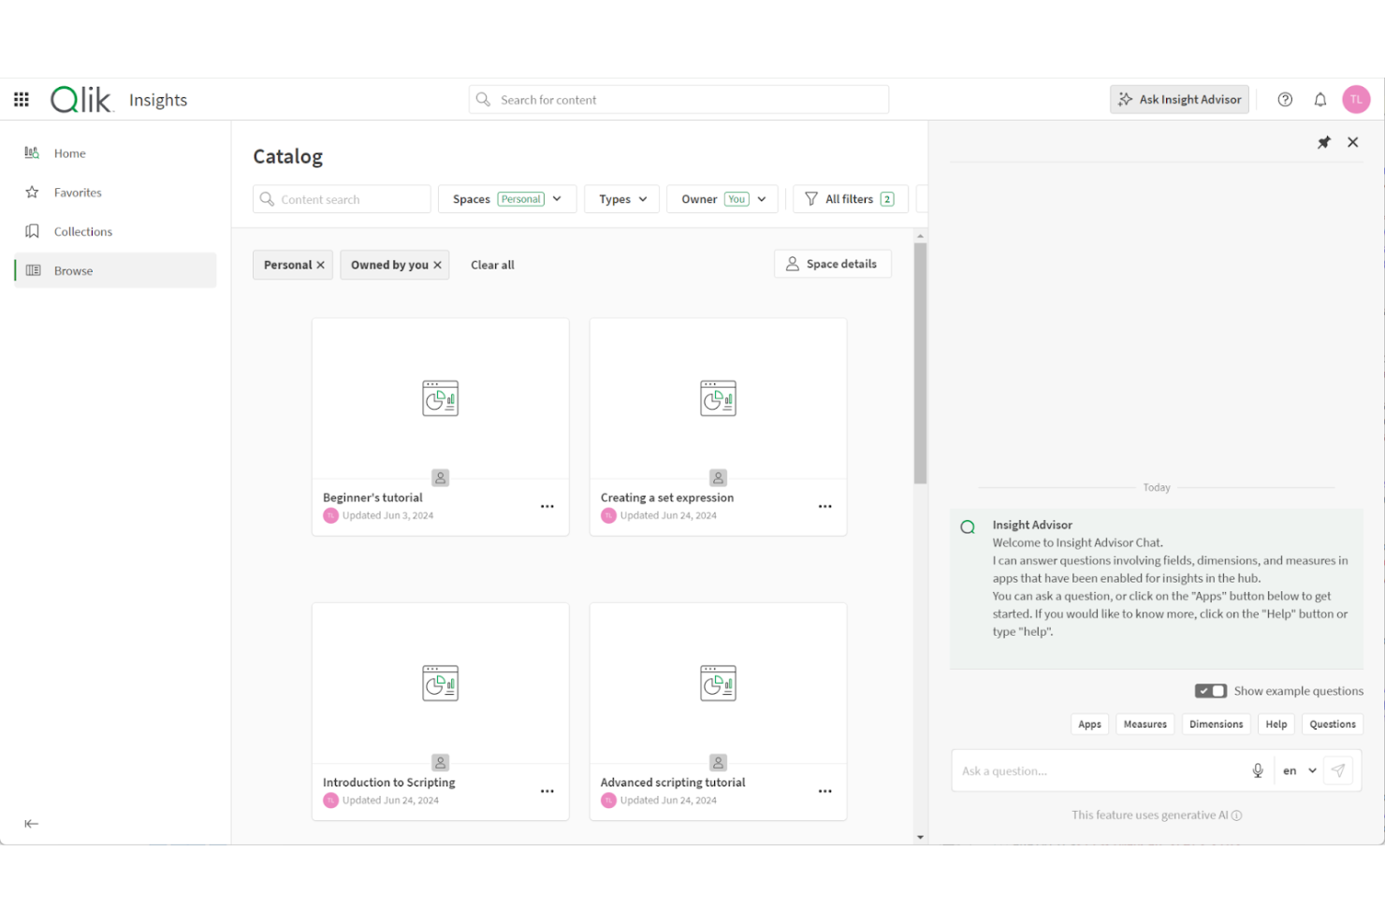Change the chat language with the en dropdown
This screenshot has height=923, width=1385.
click(1296, 770)
